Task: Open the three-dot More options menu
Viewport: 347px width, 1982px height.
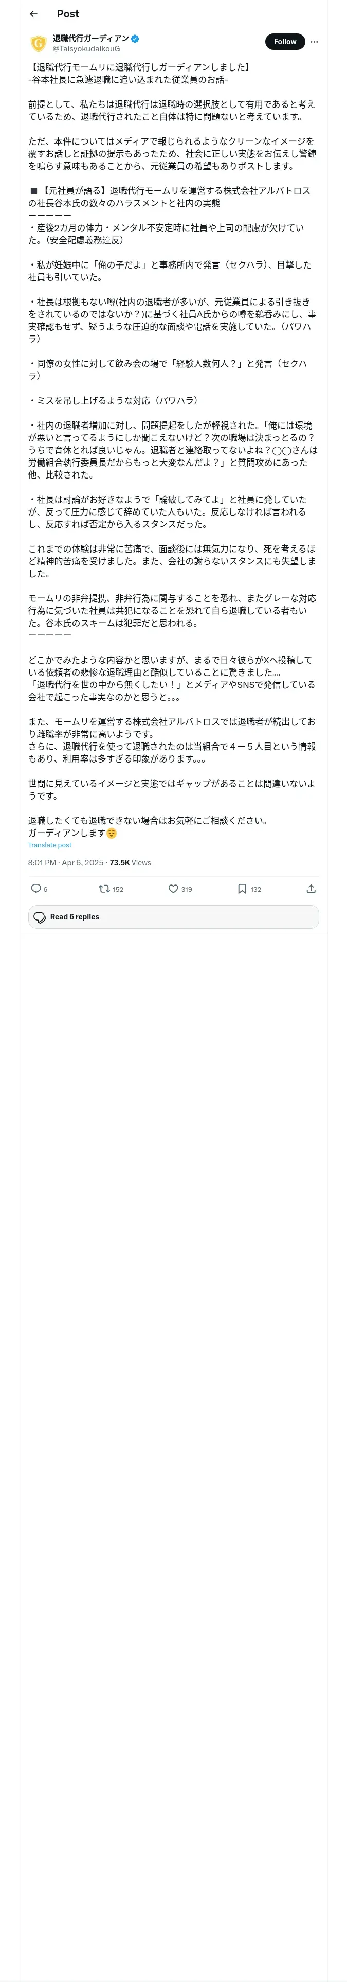Action: (x=314, y=42)
